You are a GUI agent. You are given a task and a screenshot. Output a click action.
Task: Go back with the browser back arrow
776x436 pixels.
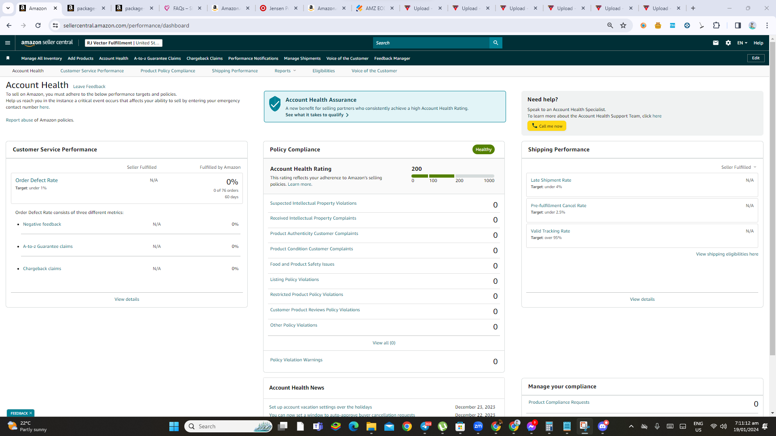[9, 25]
